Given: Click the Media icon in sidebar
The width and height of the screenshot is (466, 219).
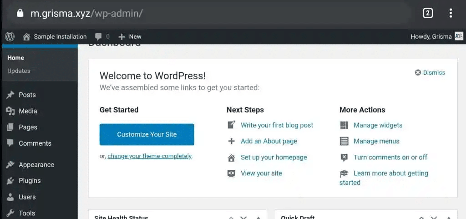Looking at the screenshot, I should (x=10, y=111).
